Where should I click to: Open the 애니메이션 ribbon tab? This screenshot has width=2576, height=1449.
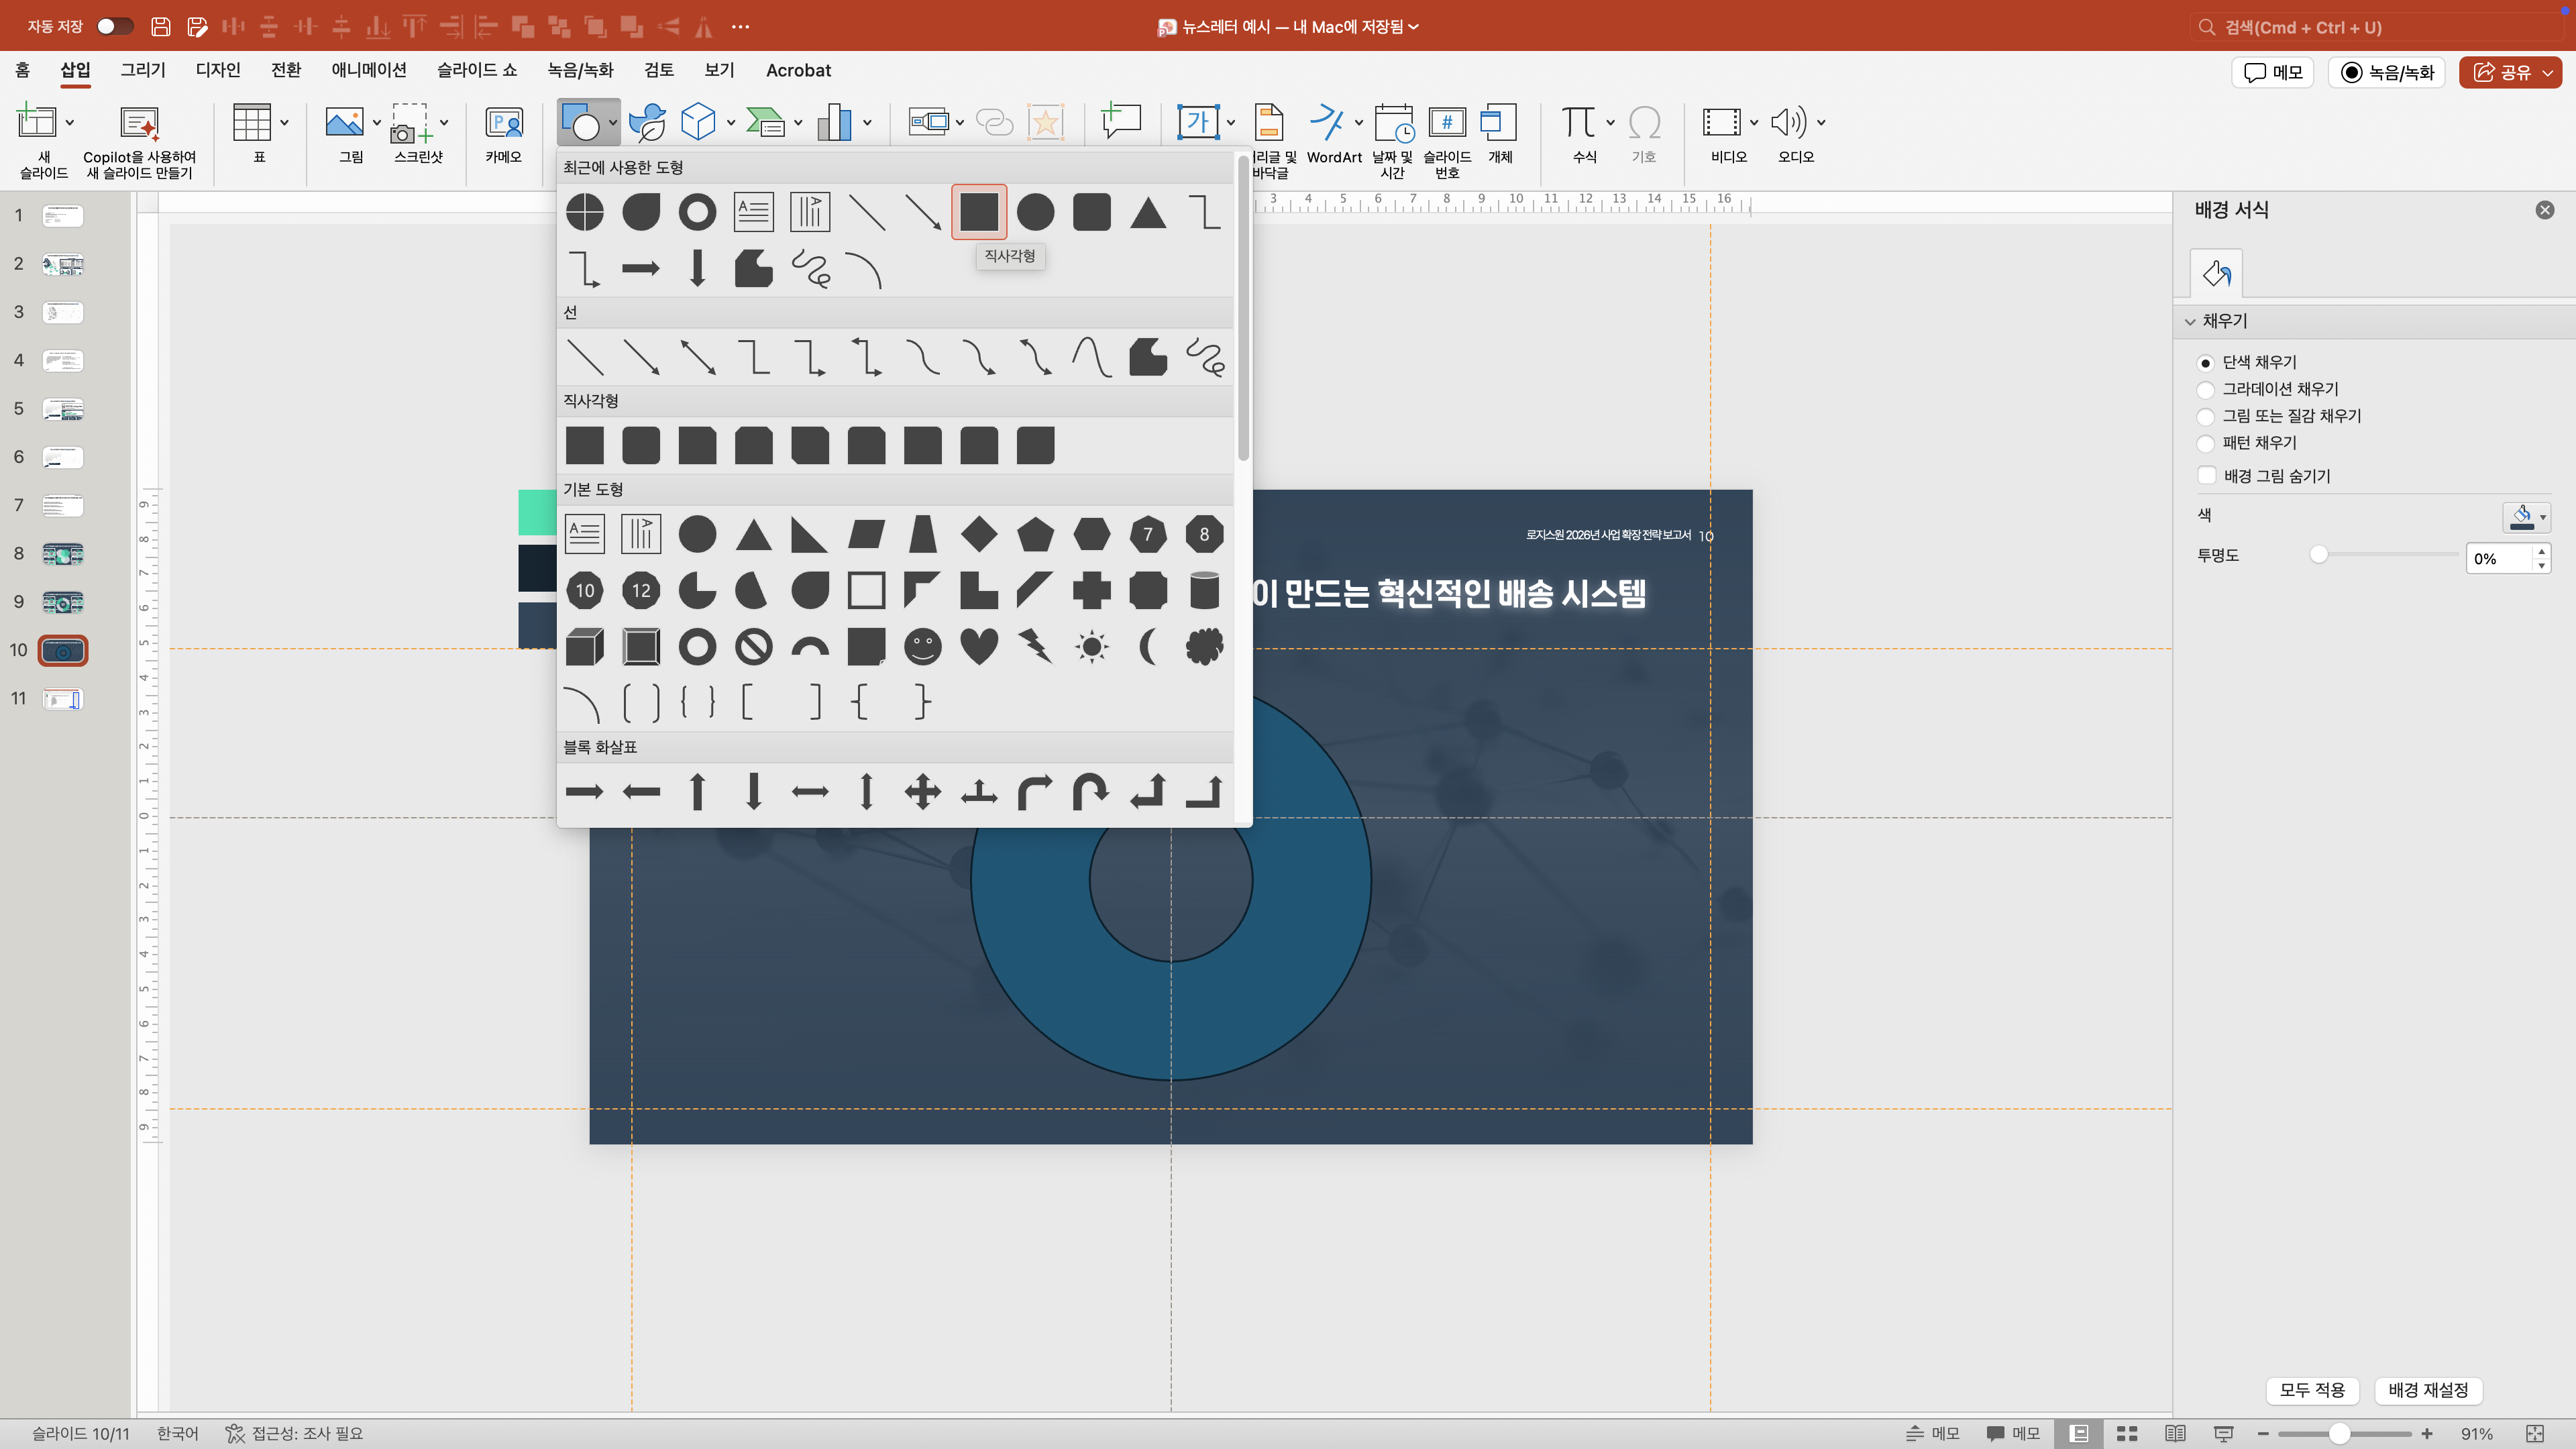click(368, 70)
